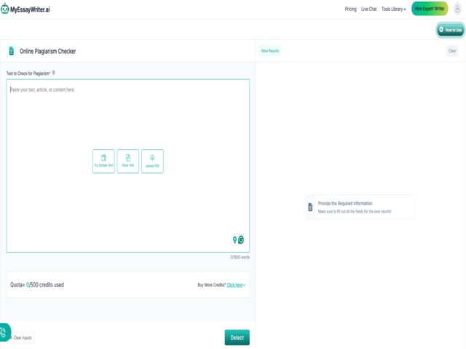Open the Pricing menu item
This screenshot has height=349, width=466.
[x=350, y=9]
